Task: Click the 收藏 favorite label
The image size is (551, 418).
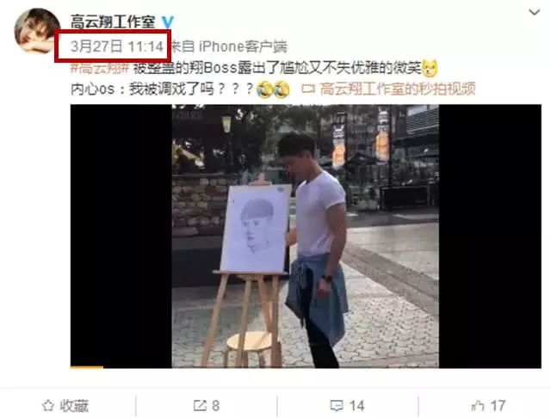Action: 74,406
